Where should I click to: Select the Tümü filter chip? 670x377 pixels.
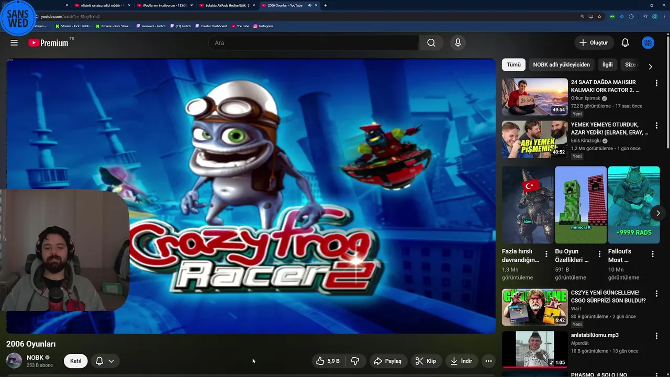point(513,64)
